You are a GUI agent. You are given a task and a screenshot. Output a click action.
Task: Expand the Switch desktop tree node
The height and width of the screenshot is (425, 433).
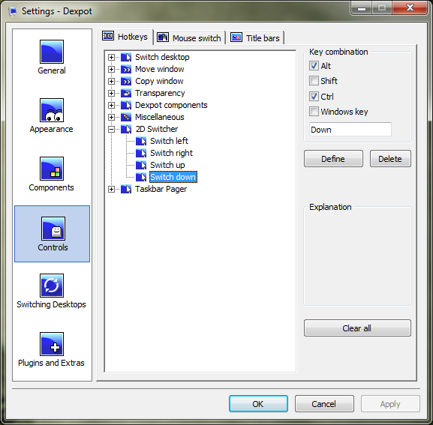111,57
